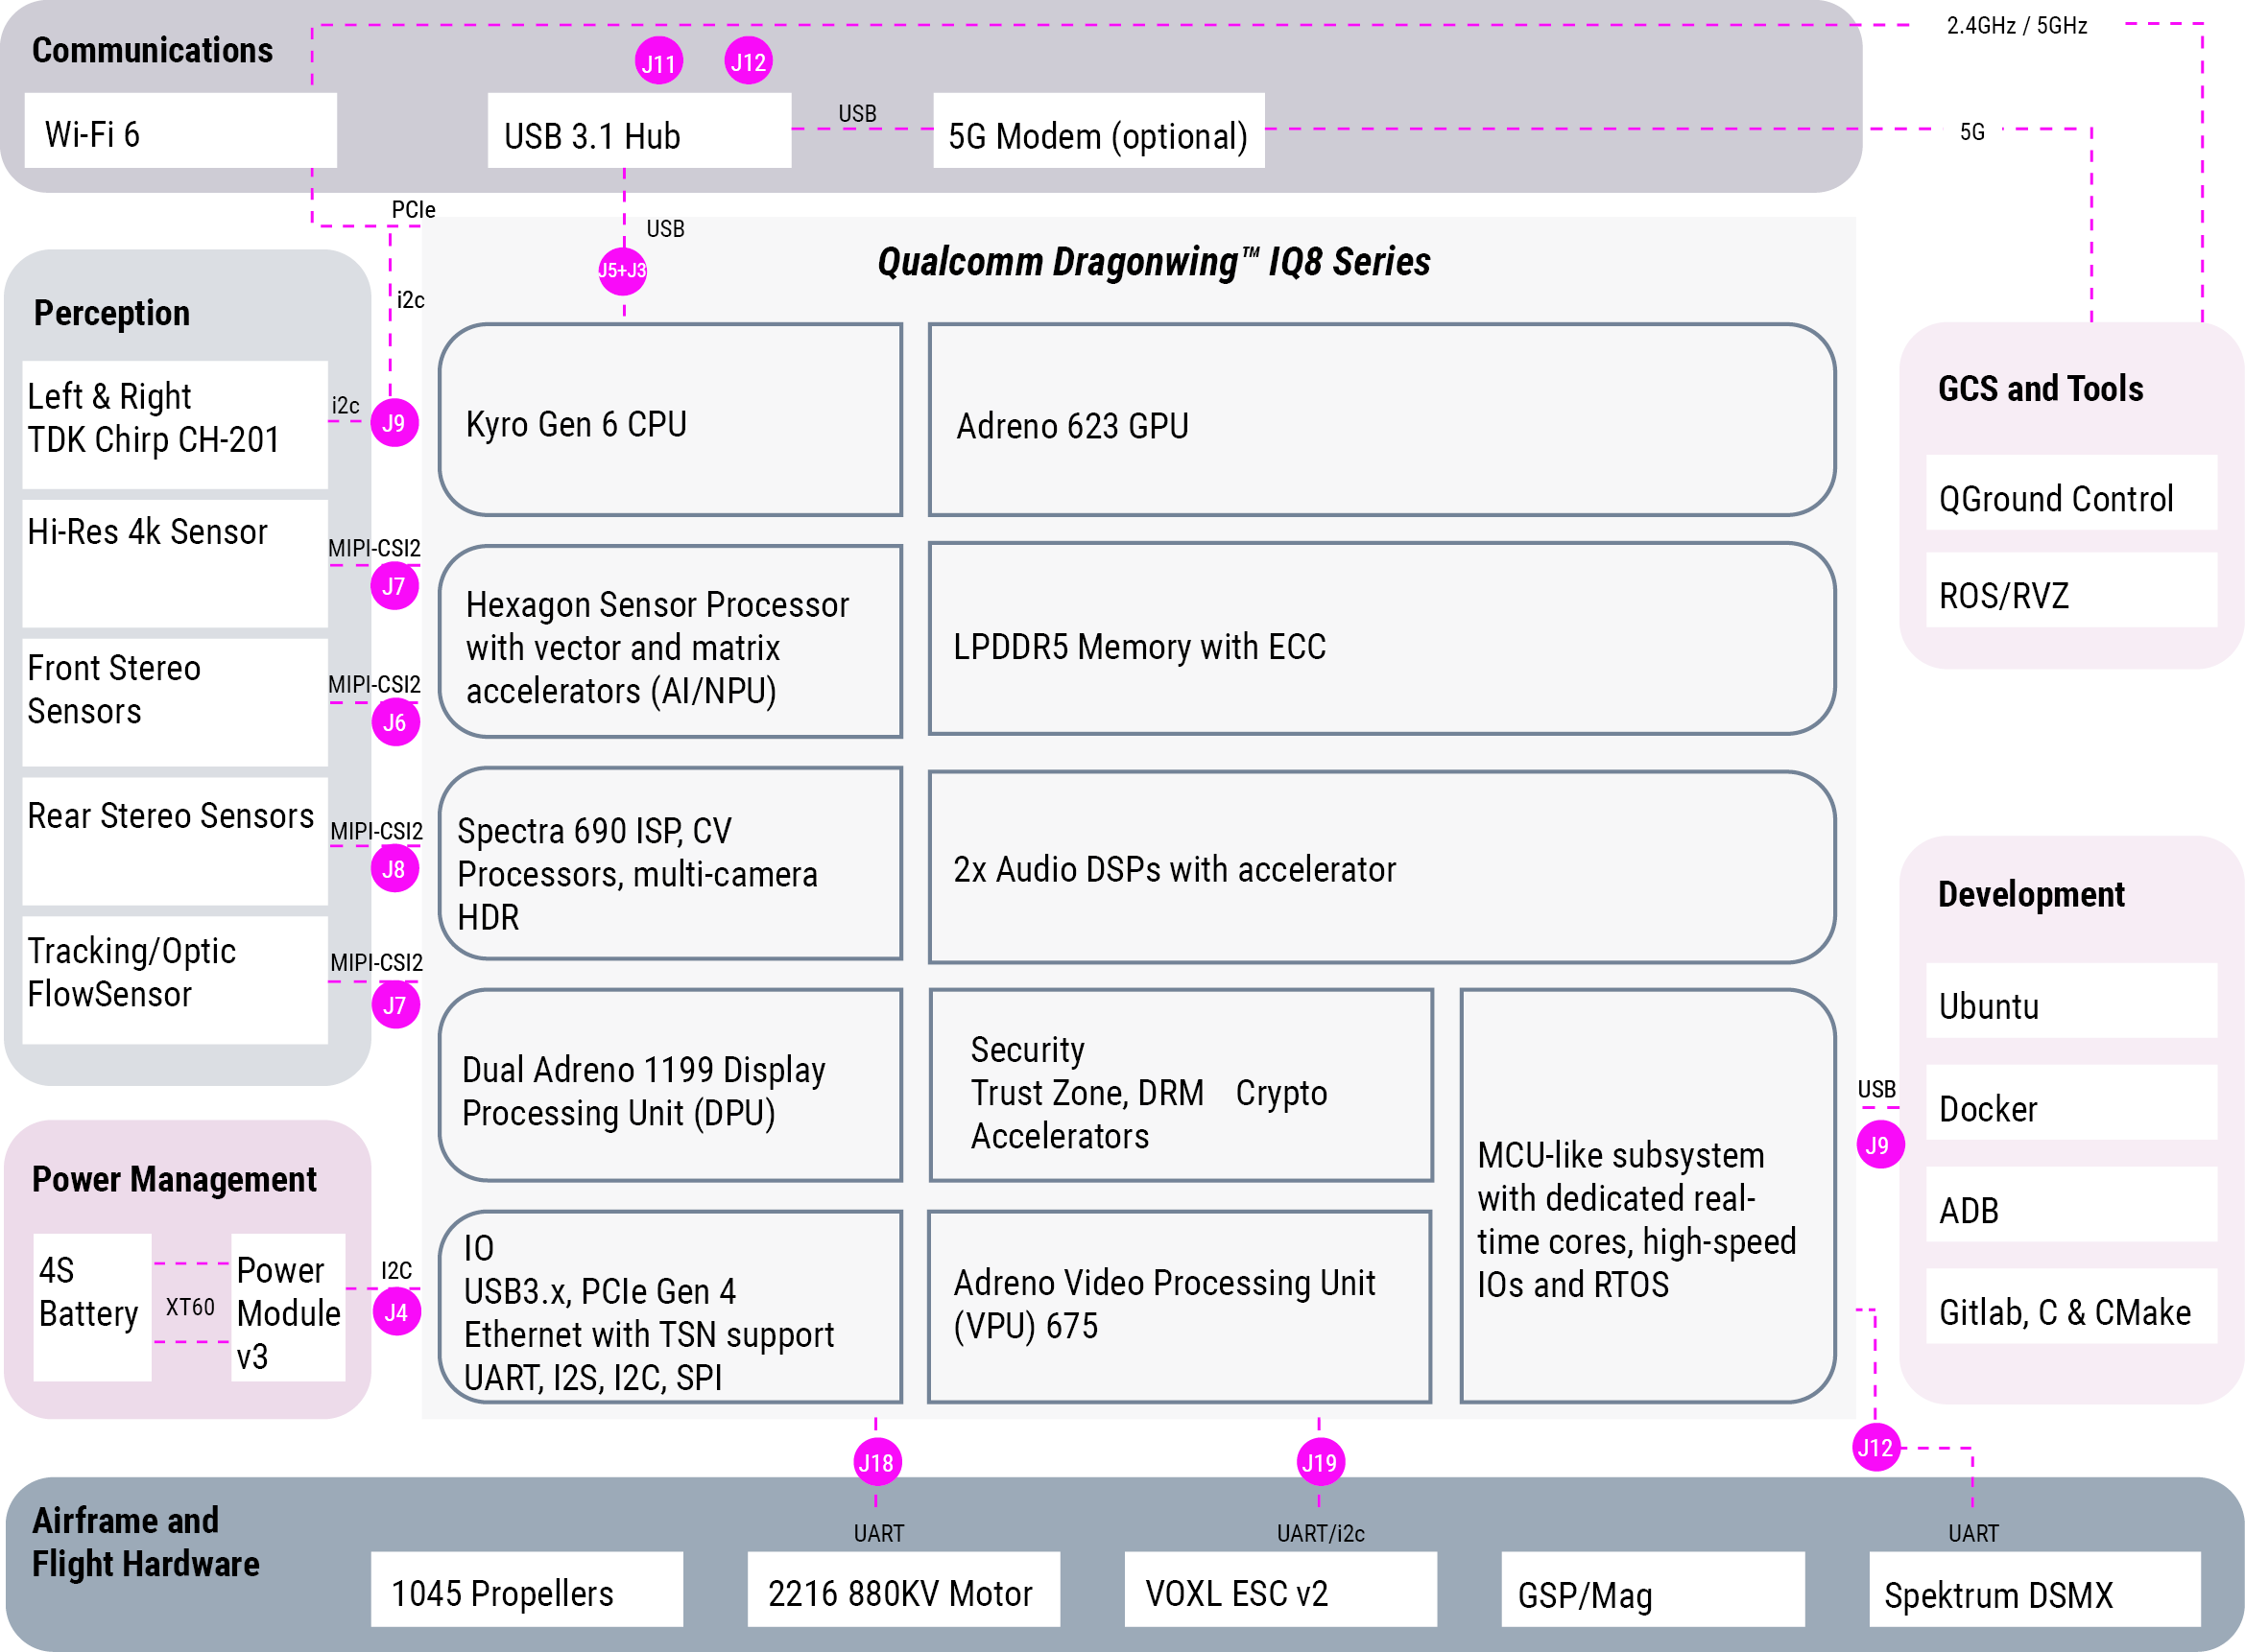Click the Ubuntu box under Development
This screenshot has width=2245, height=1652.
click(2071, 1001)
